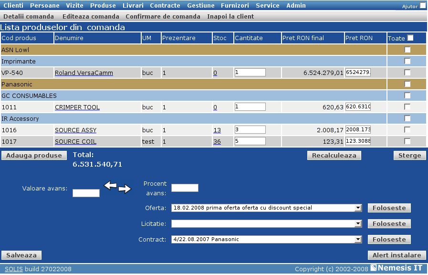The width and height of the screenshot is (428, 275).
Task: Open the SOURCE COIL product link
Action: (x=75, y=142)
